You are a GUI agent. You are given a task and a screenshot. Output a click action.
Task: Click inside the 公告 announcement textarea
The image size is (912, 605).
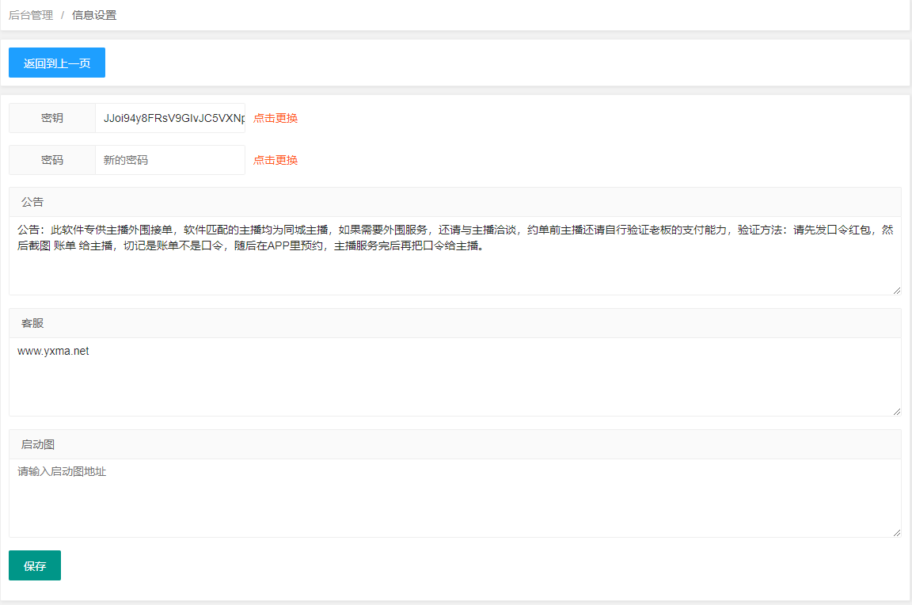pyautogui.click(x=455, y=255)
